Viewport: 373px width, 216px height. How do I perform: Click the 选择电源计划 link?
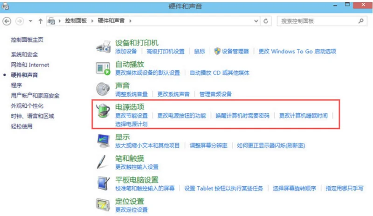tap(131, 124)
